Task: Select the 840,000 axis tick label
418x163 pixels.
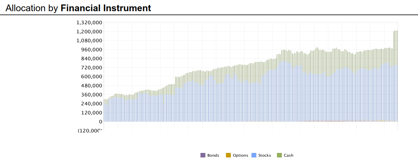Action: [92, 59]
